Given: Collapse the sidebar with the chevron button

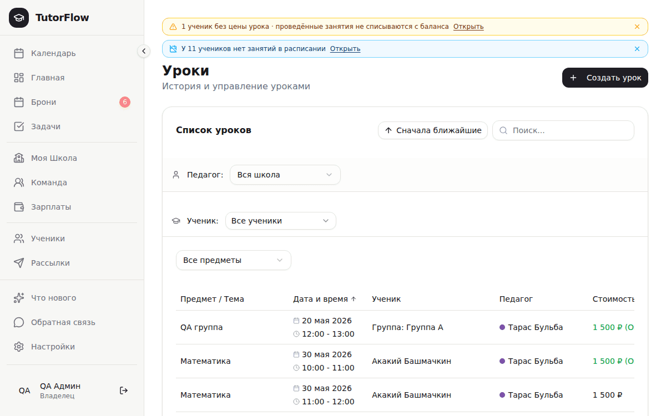Looking at the screenshot, I should tap(144, 51).
